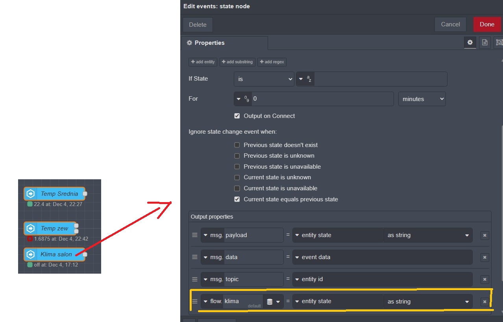Expand 'as string' dropdown for msg.payload
Image resolution: width=503 pixels, height=322 pixels.
428,235
